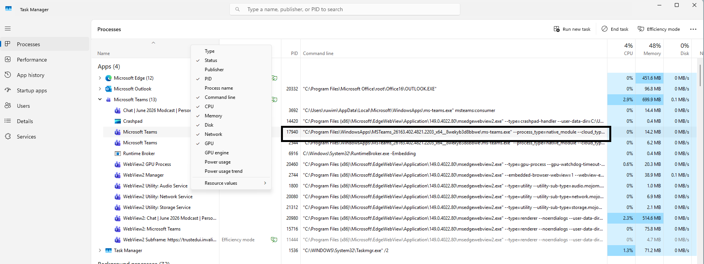Uncheck the GPU column option
This screenshot has width=704, height=264.
231,144
